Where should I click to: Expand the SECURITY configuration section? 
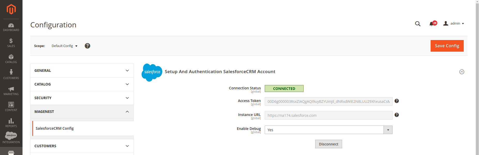click(82, 98)
